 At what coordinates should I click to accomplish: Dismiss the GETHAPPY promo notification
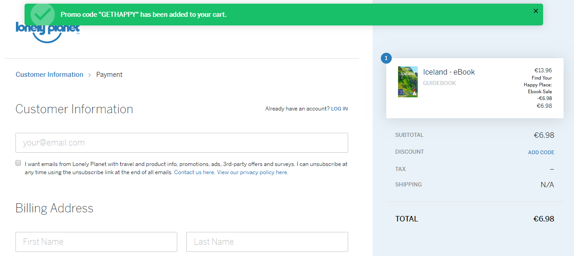click(535, 11)
